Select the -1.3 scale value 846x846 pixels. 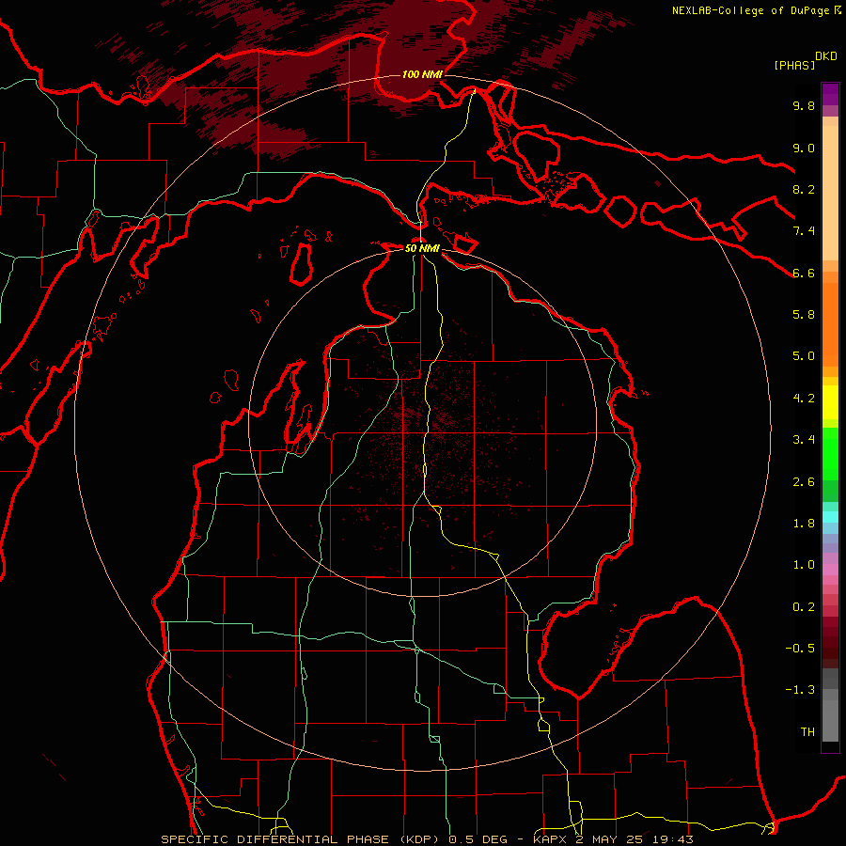[x=800, y=690]
